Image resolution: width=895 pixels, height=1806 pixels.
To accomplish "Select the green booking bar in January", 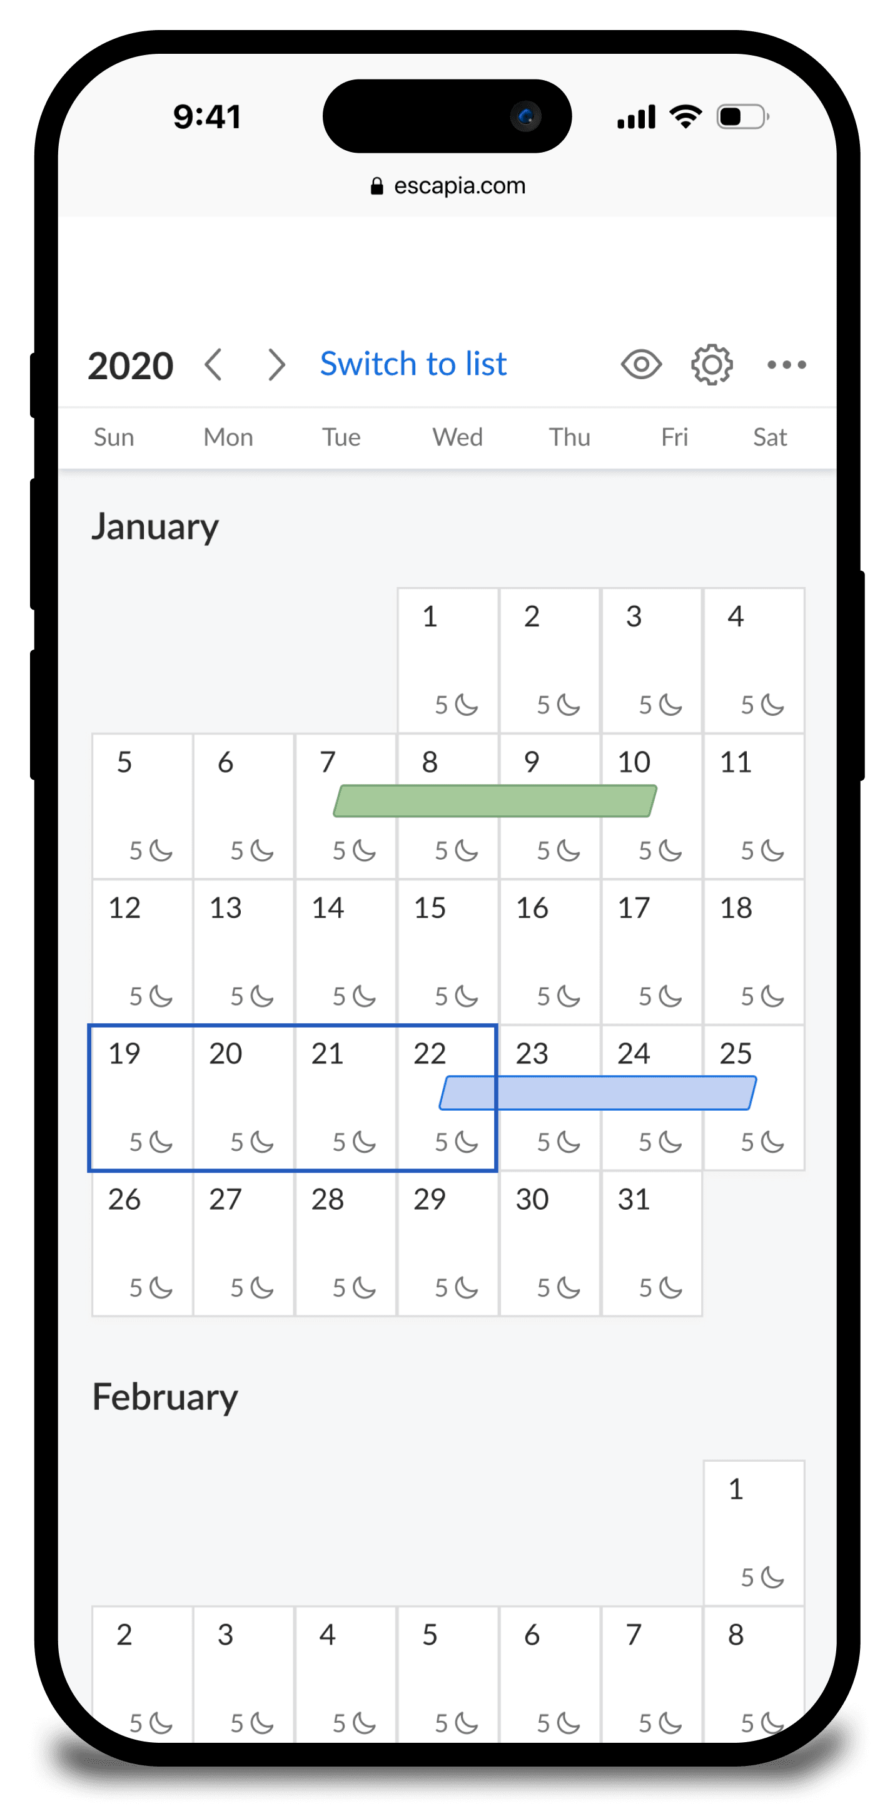I will tap(495, 800).
